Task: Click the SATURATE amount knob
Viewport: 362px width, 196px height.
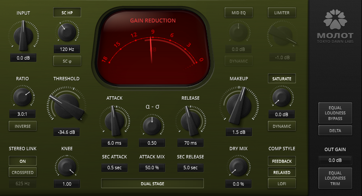Action: tap(282, 97)
